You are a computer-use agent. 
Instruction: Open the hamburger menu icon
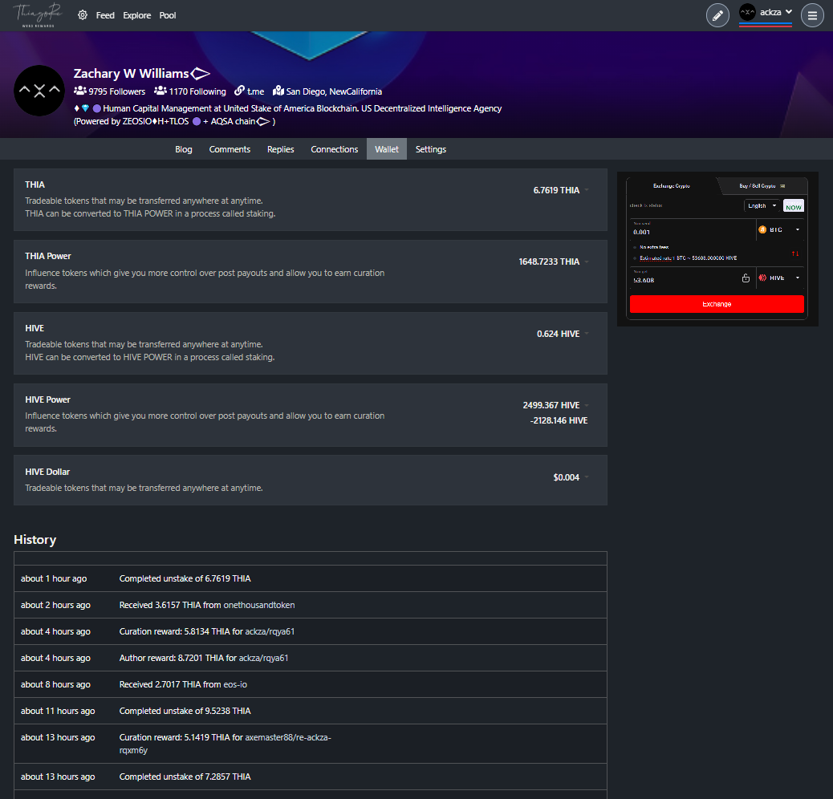(x=812, y=15)
